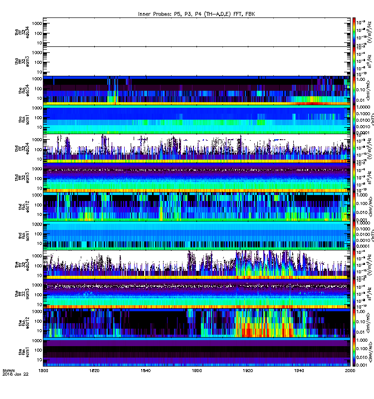Click the 'the fbk scm1' y-axis label
The height and width of the screenshot is (399, 374).
coord(24,352)
